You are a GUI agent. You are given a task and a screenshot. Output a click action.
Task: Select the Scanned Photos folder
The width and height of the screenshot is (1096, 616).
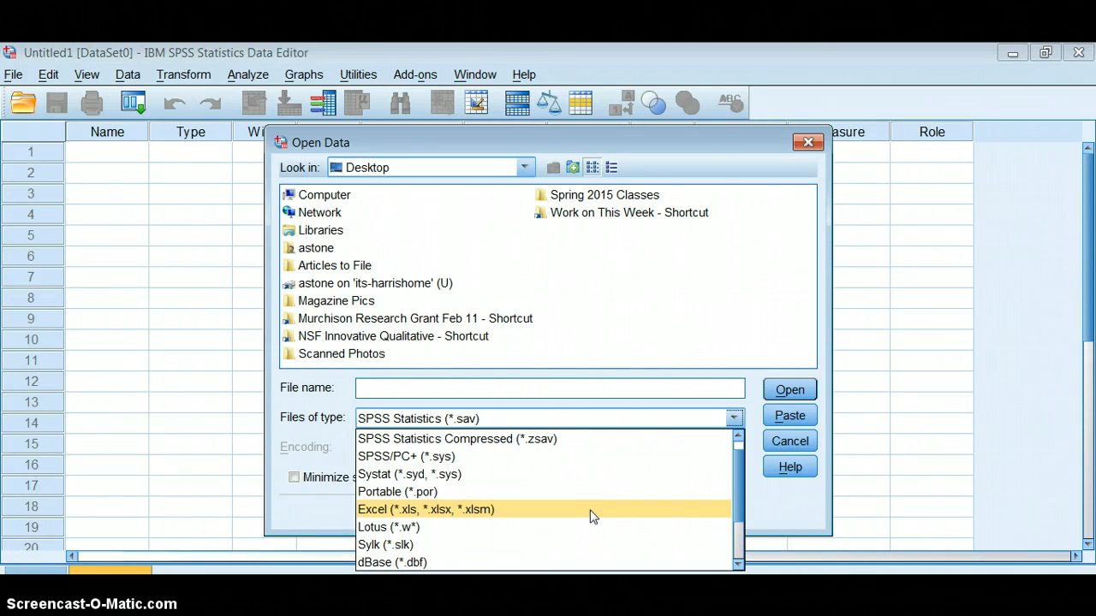click(x=334, y=353)
